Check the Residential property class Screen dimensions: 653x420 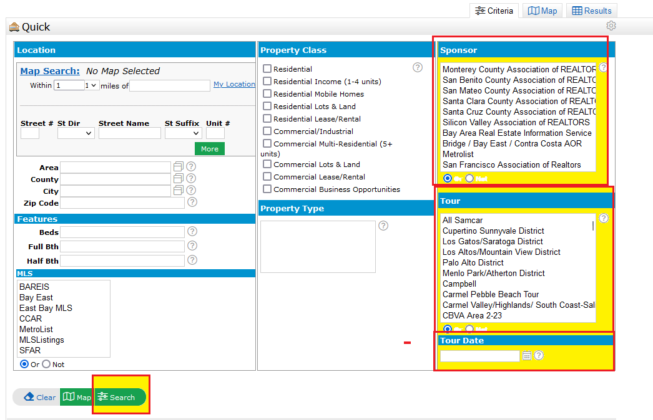[x=267, y=69]
